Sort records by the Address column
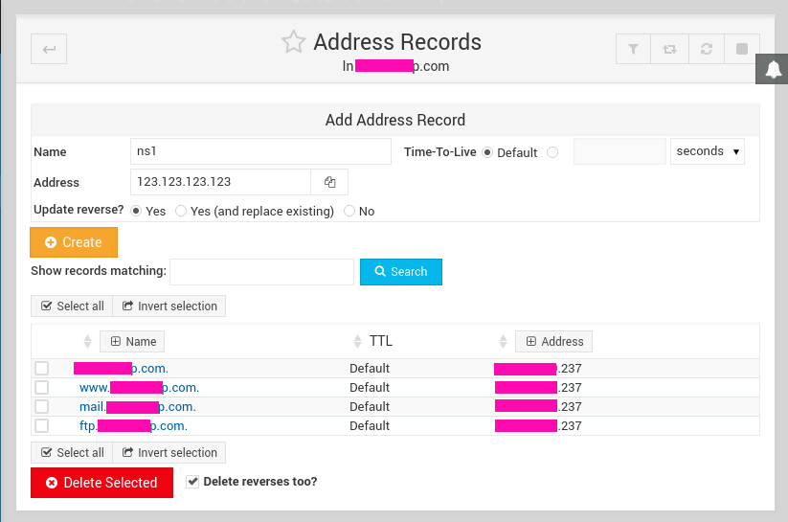Viewport: 788px width, 522px height. point(553,341)
